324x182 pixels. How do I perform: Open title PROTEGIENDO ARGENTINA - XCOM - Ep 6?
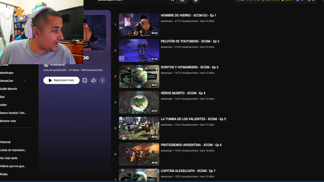pos(191,145)
